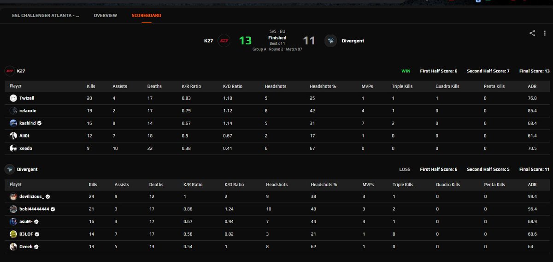Click the grey 11 score

pyautogui.click(x=309, y=41)
